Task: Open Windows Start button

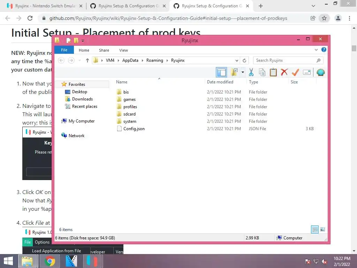Action: click(x=8, y=261)
